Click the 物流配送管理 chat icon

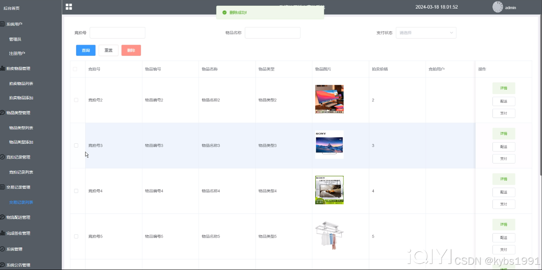click(x=2, y=217)
